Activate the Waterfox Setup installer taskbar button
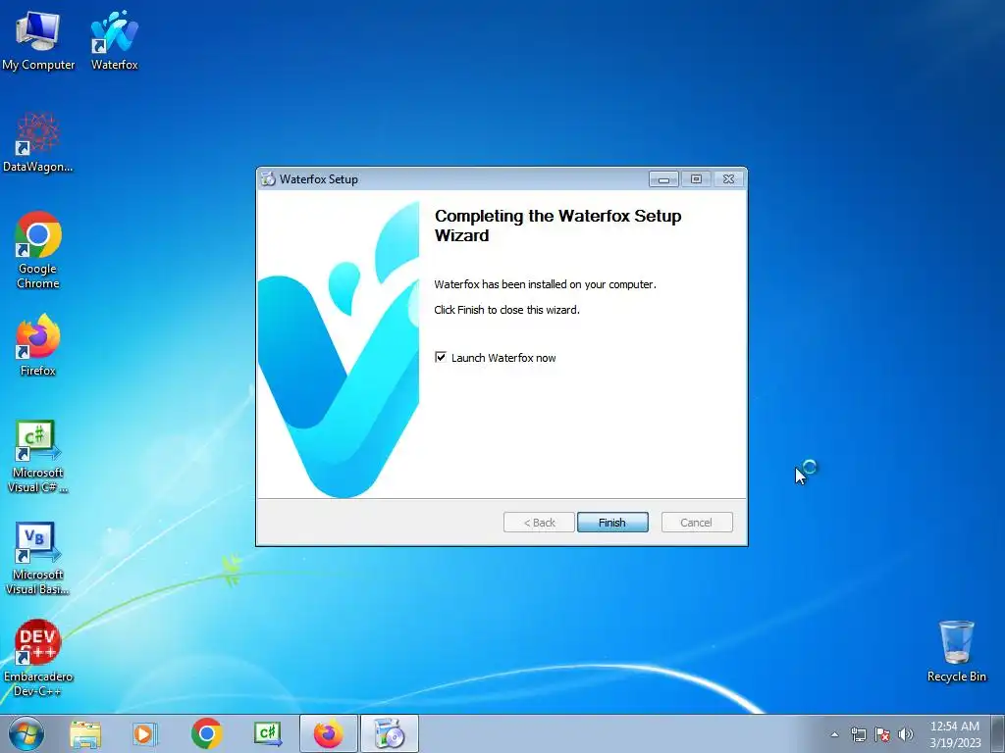Viewport: 1005px width, 753px height. coord(389,733)
